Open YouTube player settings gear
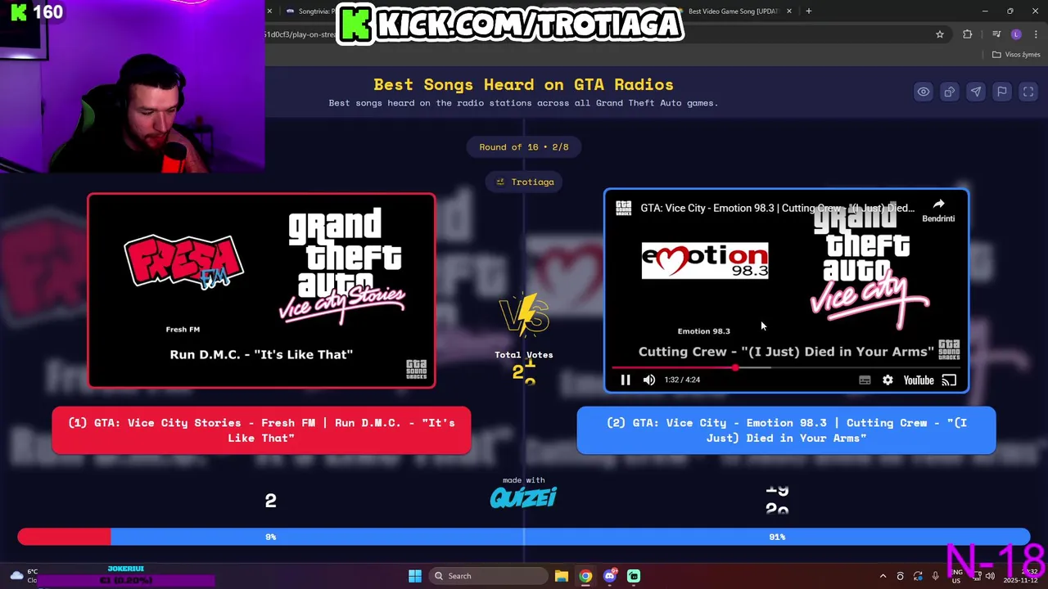This screenshot has height=589, width=1048. pos(888,380)
